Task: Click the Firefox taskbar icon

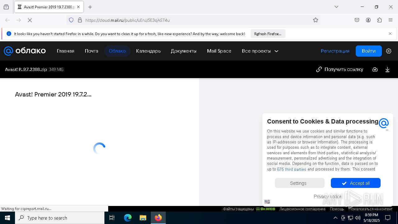Action: point(158,218)
